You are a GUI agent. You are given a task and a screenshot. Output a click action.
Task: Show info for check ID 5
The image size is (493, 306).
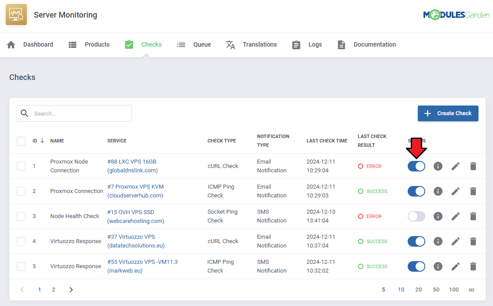pos(438,266)
